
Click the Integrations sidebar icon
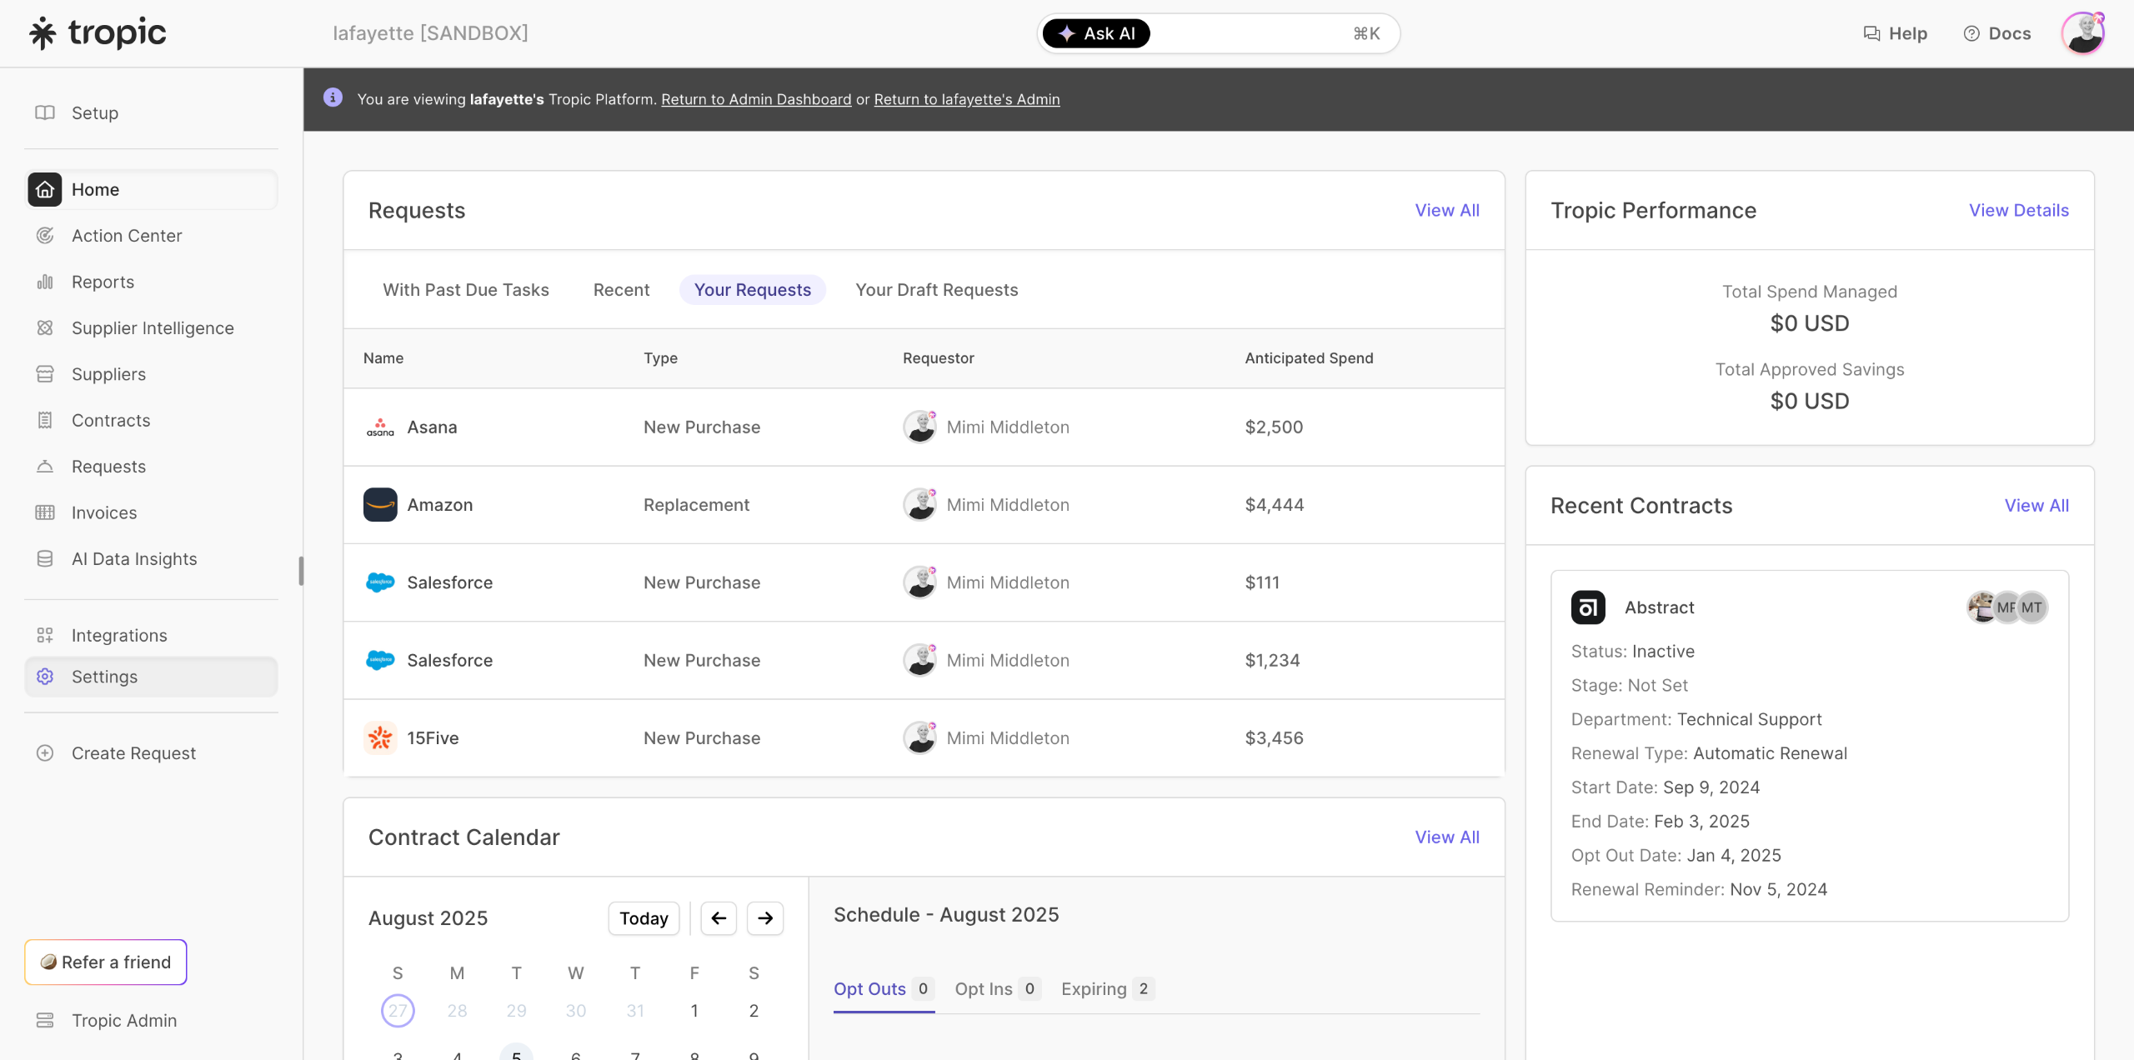pos(45,636)
